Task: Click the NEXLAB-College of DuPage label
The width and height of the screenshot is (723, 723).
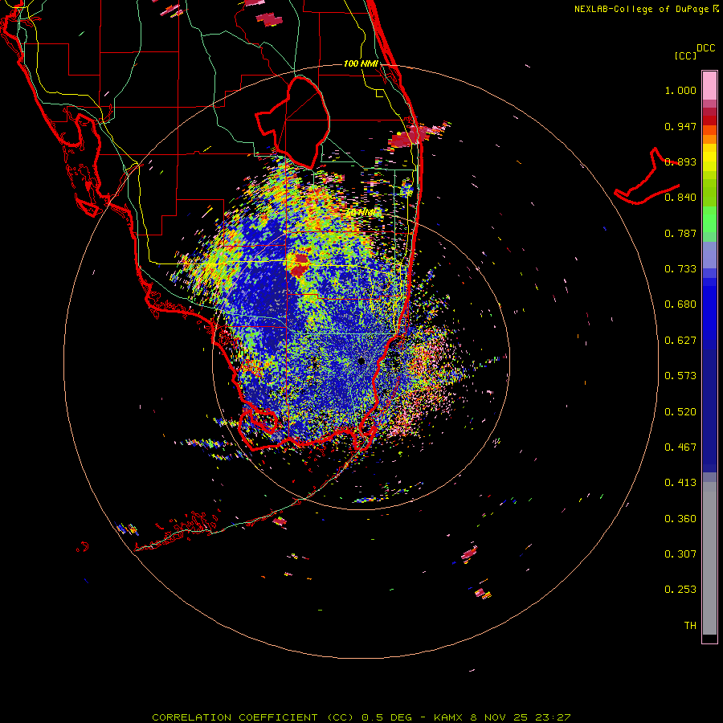Action: 641,9
